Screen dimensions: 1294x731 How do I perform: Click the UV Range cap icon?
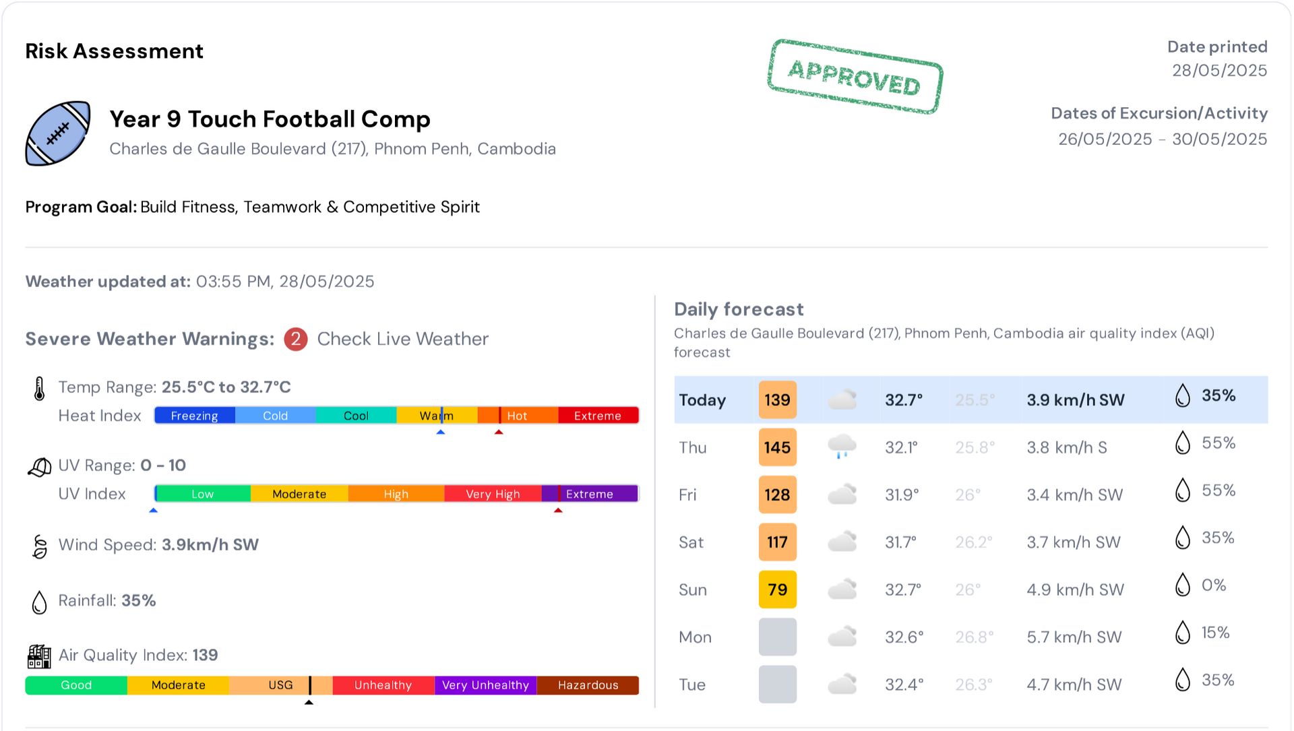pyautogui.click(x=39, y=466)
